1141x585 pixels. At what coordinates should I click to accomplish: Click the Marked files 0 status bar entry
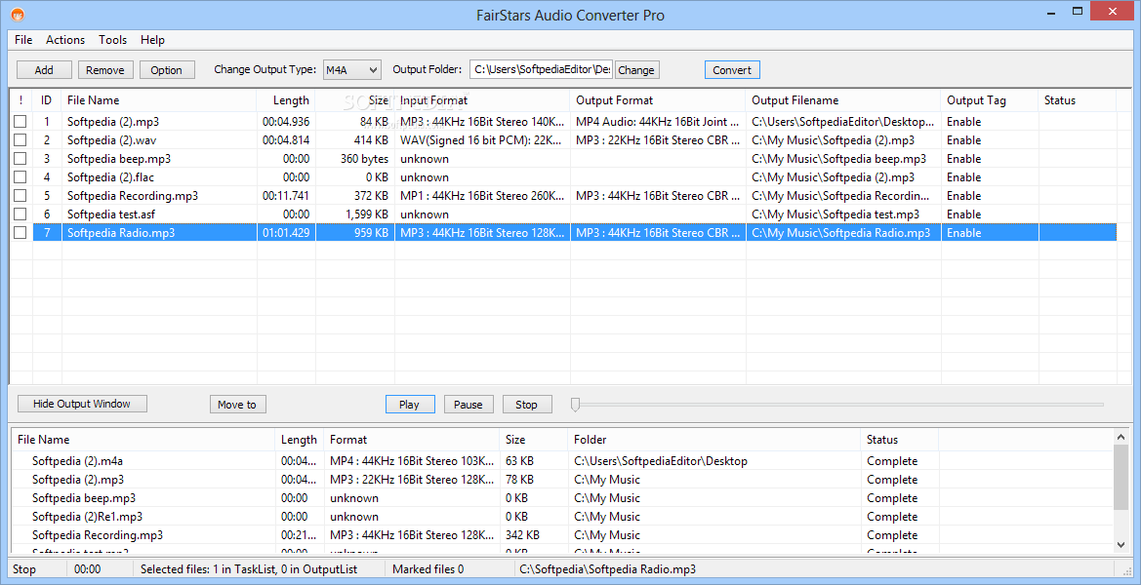428,569
